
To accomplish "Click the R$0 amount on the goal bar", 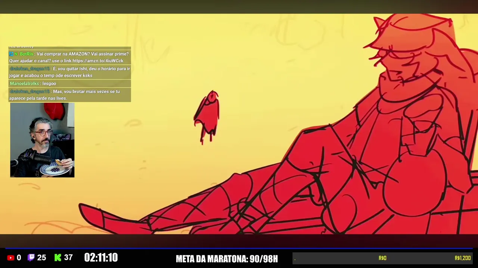I will 382,258.
